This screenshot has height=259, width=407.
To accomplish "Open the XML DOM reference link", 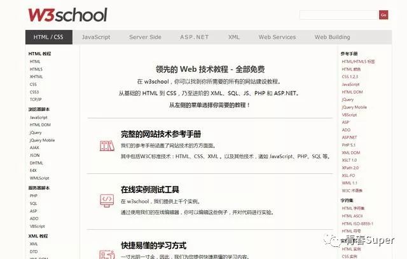I will coord(351,152).
